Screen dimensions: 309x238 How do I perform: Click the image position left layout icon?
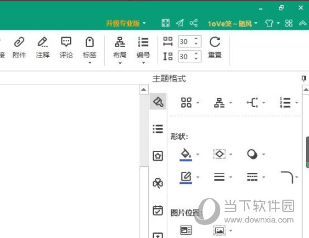[186, 230]
